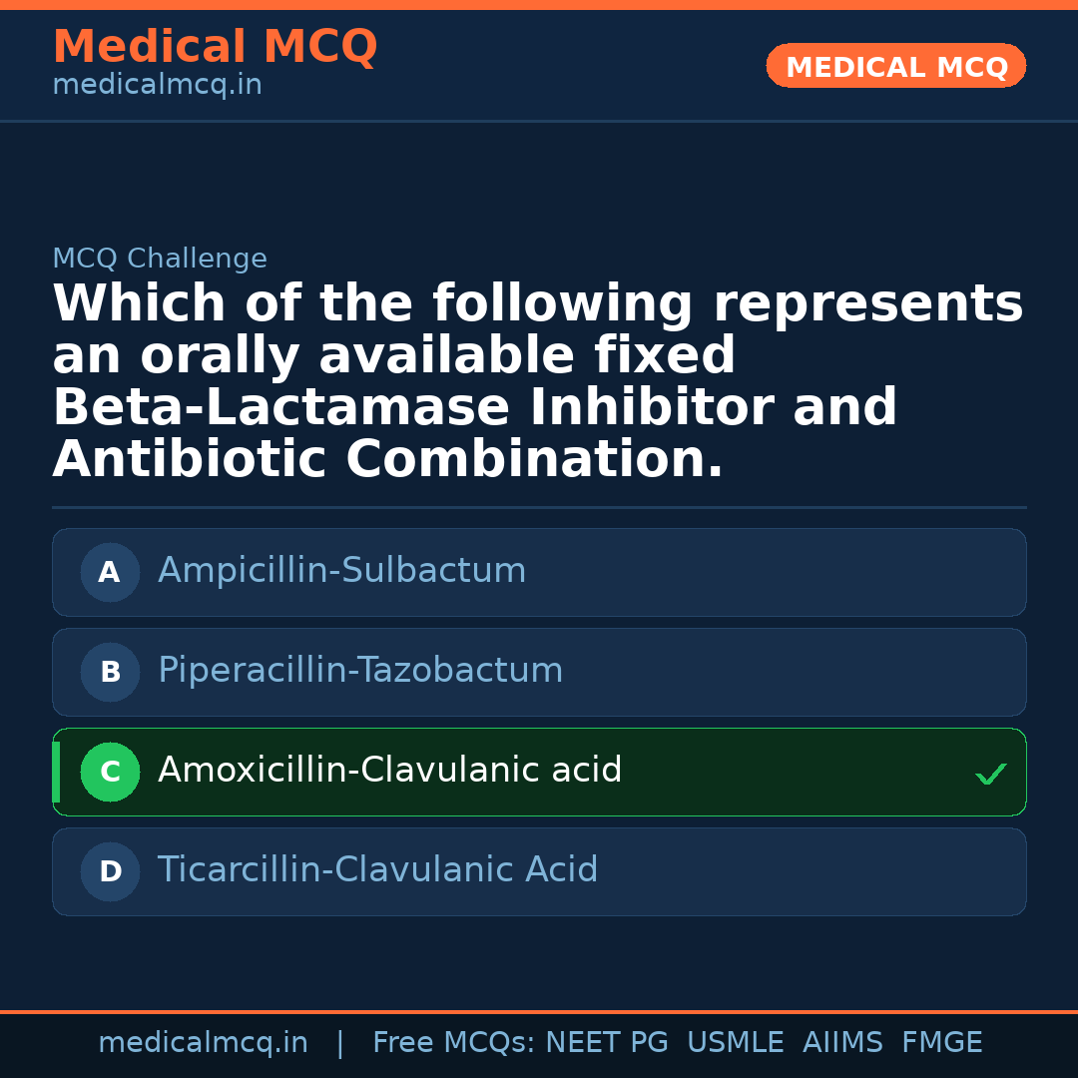
Task: Click the green C circle icon
Action: (110, 772)
